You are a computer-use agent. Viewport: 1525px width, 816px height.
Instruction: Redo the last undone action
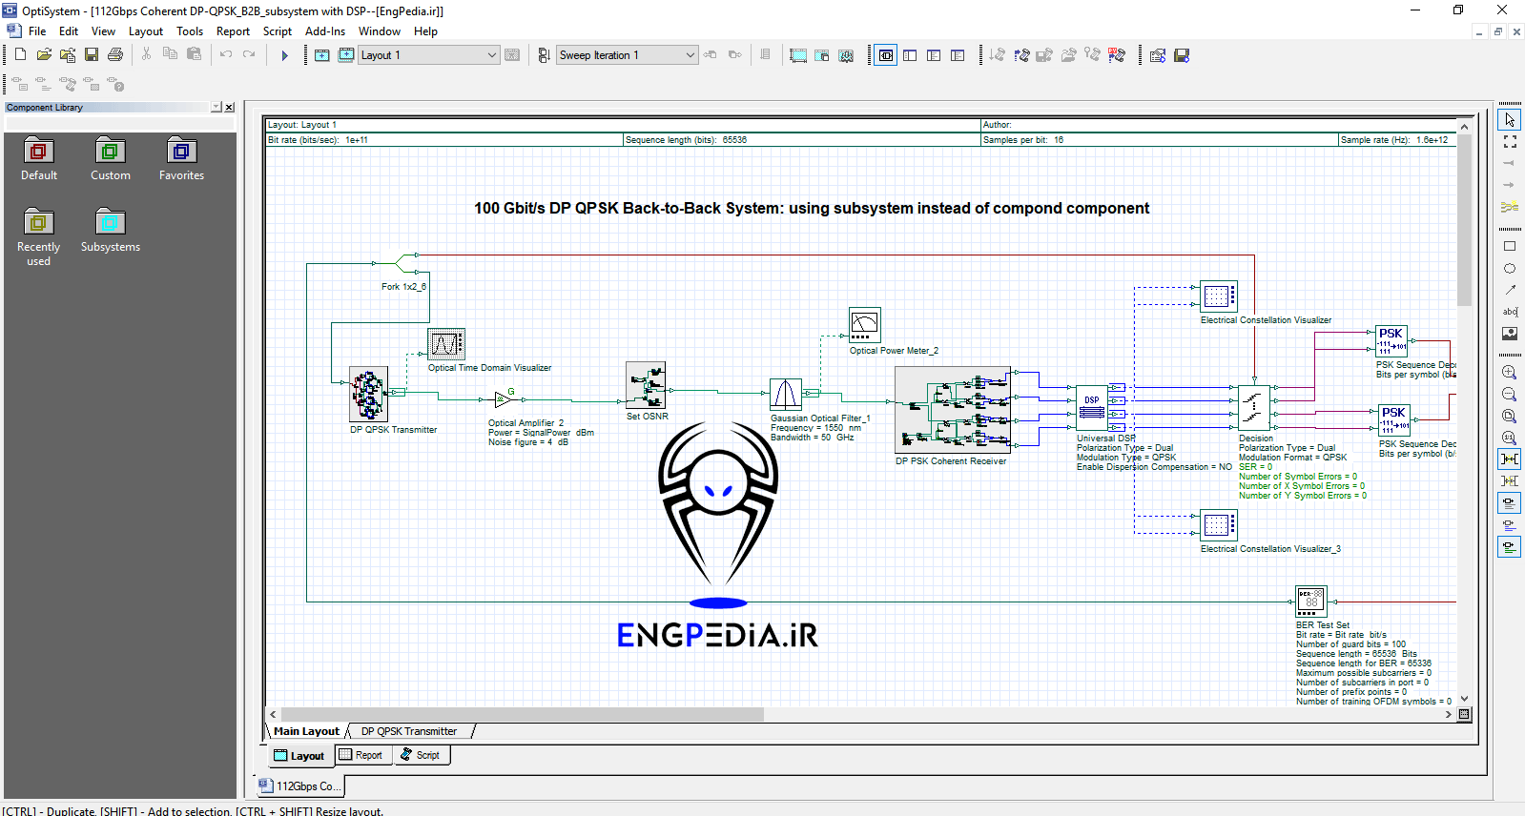(250, 54)
